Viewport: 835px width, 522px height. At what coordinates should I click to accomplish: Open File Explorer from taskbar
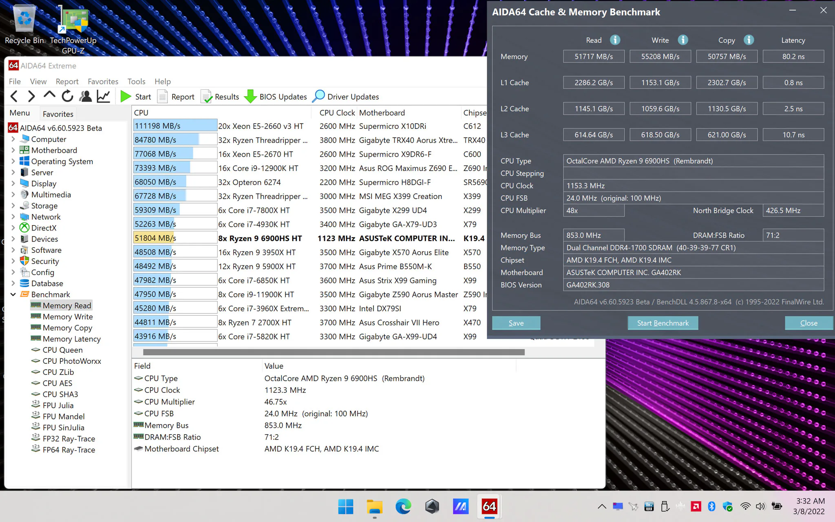click(374, 507)
